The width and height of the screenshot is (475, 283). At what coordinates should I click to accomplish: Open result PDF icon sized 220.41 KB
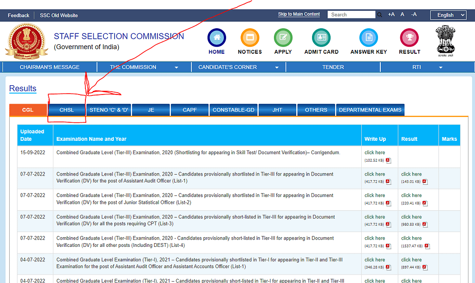[x=425, y=203]
